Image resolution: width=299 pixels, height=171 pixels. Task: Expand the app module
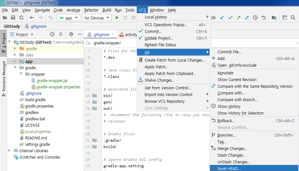click(x=15, y=61)
